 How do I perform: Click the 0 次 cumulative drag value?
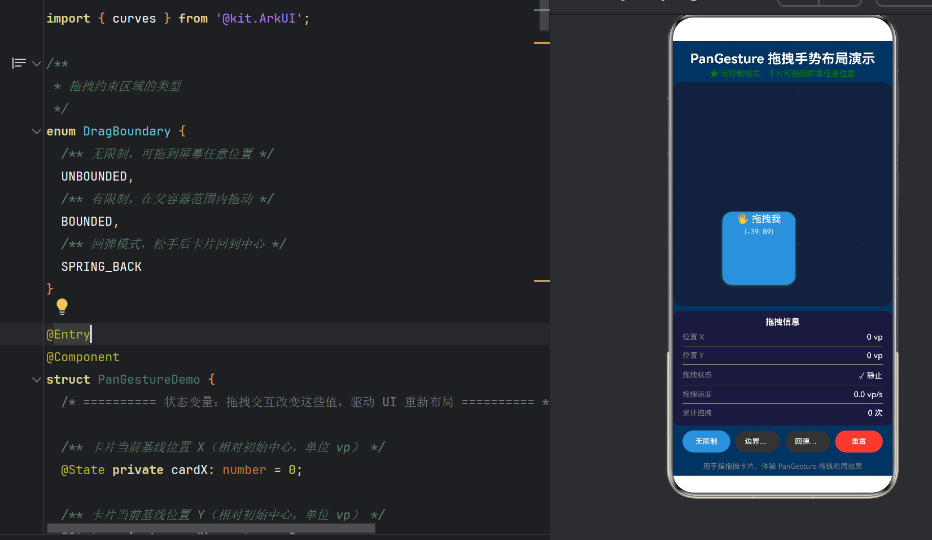click(875, 413)
